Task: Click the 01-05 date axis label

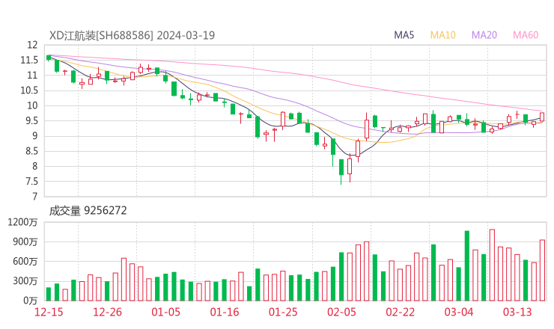Action: click(165, 312)
